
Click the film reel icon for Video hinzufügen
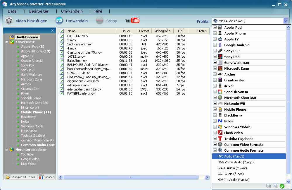tap(9, 21)
